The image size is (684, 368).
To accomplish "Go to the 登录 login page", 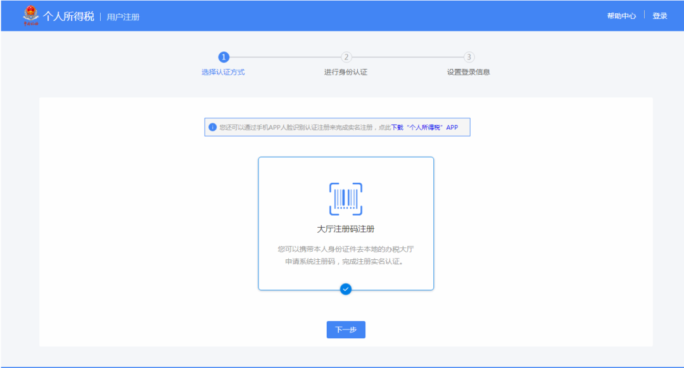I will pos(660,16).
